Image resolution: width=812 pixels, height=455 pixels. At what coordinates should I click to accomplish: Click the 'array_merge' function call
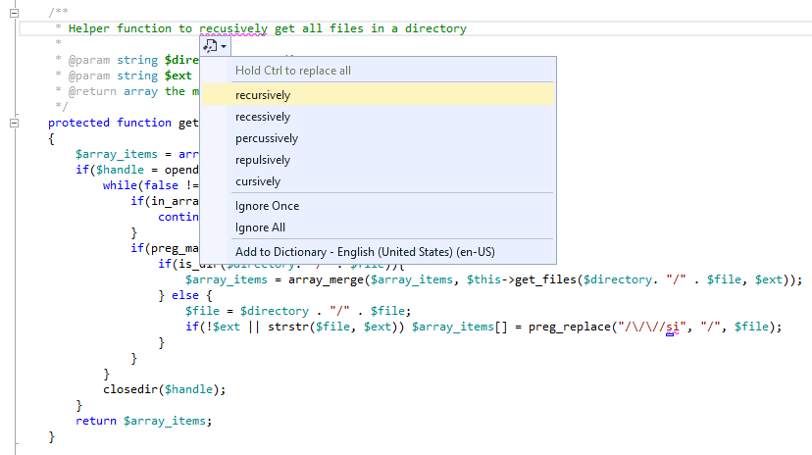(327, 280)
